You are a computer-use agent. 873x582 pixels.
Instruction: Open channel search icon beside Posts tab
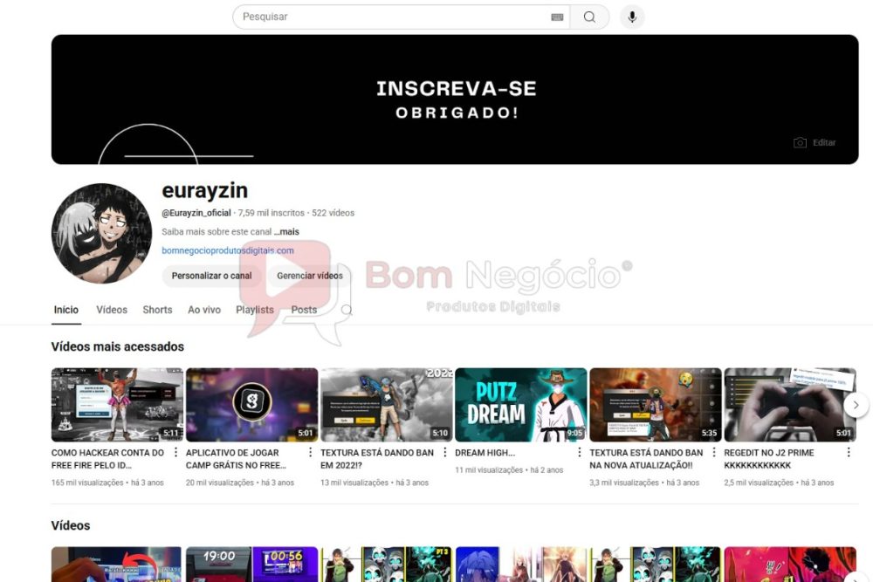347,310
